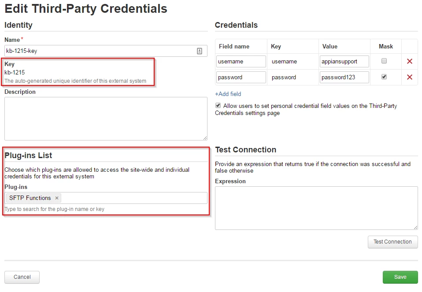This screenshot has width=422, height=292.
Task: Focus the Name input containing kb-1215-key
Action: pos(106,51)
